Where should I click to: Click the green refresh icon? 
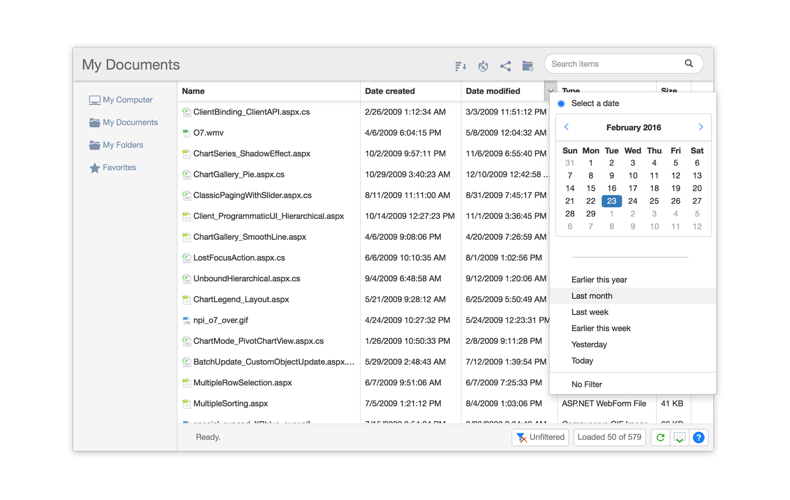[x=660, y=437]
